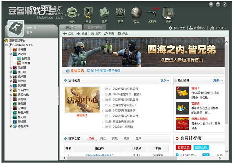Screen dimensions: 233x163
Task: Select the 混战 player star tab
Action: pyautogui.click(x=91, y=138)
